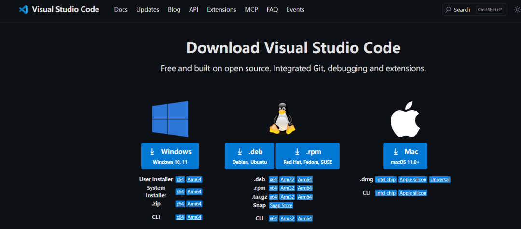Click the Search box in header
Viewport: 521px width, 229px height.
[x=475, y=10]
